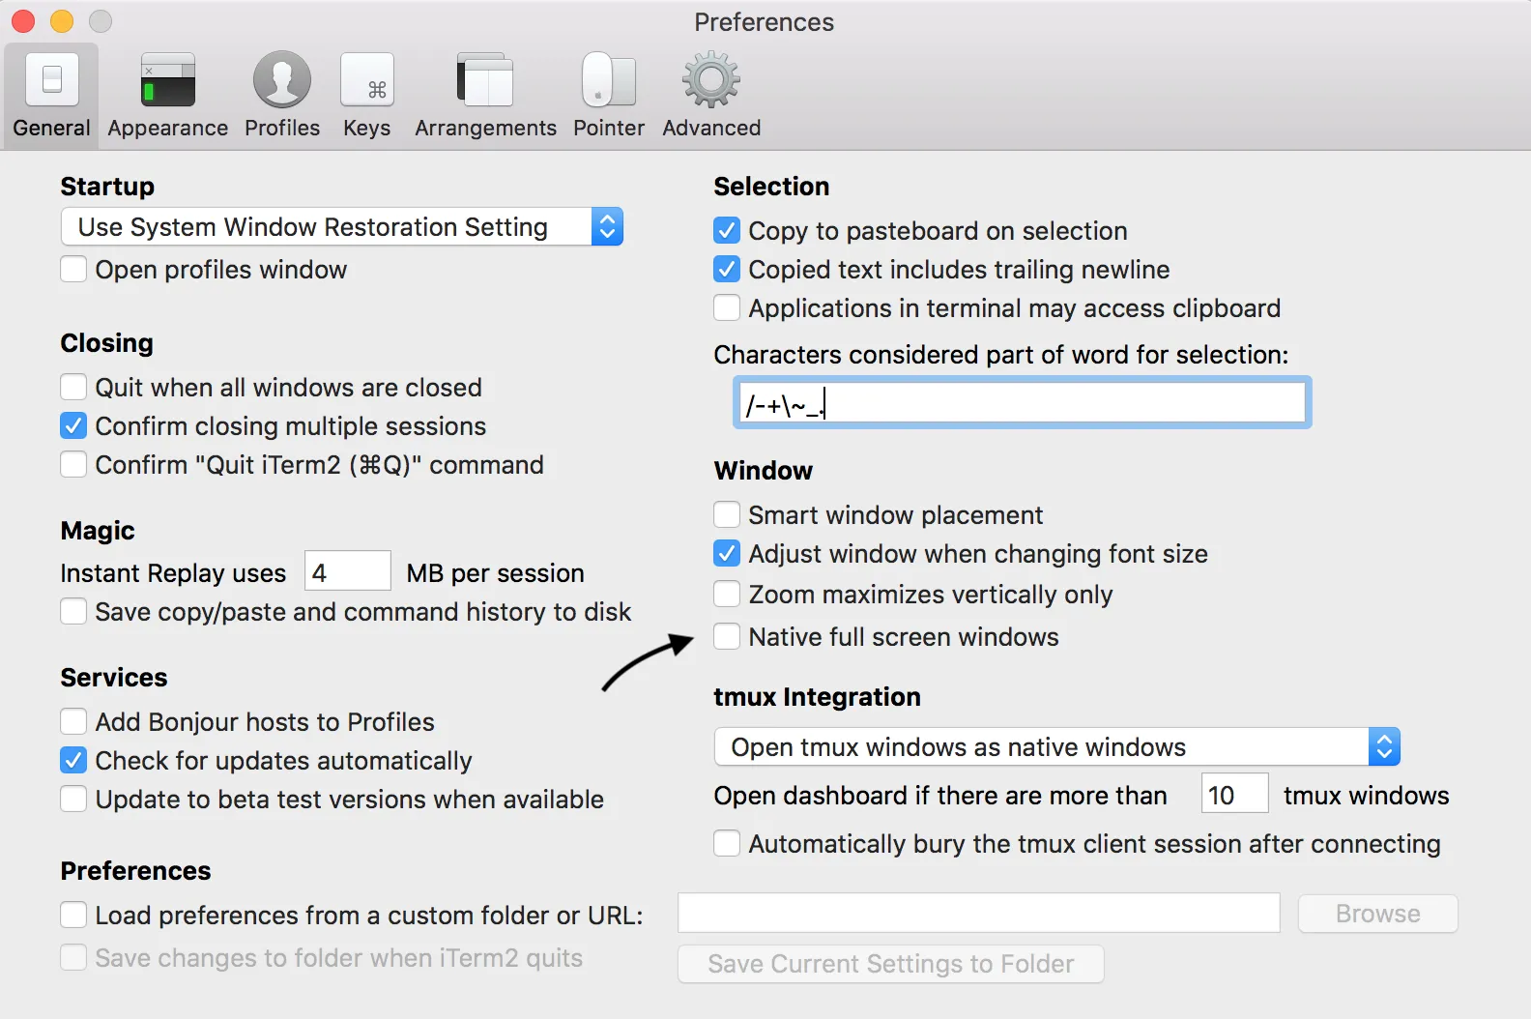Focus the word-selection characters text field
This screenshot has width=1531, height=1019.
pyautogui.click(x=1023, y=402)
